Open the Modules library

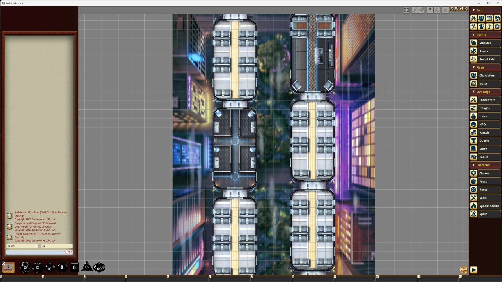click(x=486, y=43)
